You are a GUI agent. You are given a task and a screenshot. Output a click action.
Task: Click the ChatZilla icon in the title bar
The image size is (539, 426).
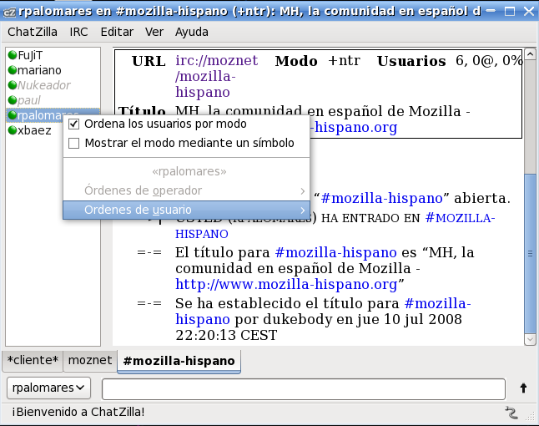coord(9,13)
